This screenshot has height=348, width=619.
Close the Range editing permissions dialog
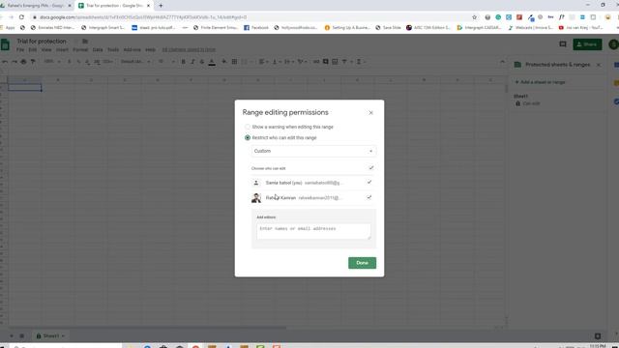click(x=370, y=113)
